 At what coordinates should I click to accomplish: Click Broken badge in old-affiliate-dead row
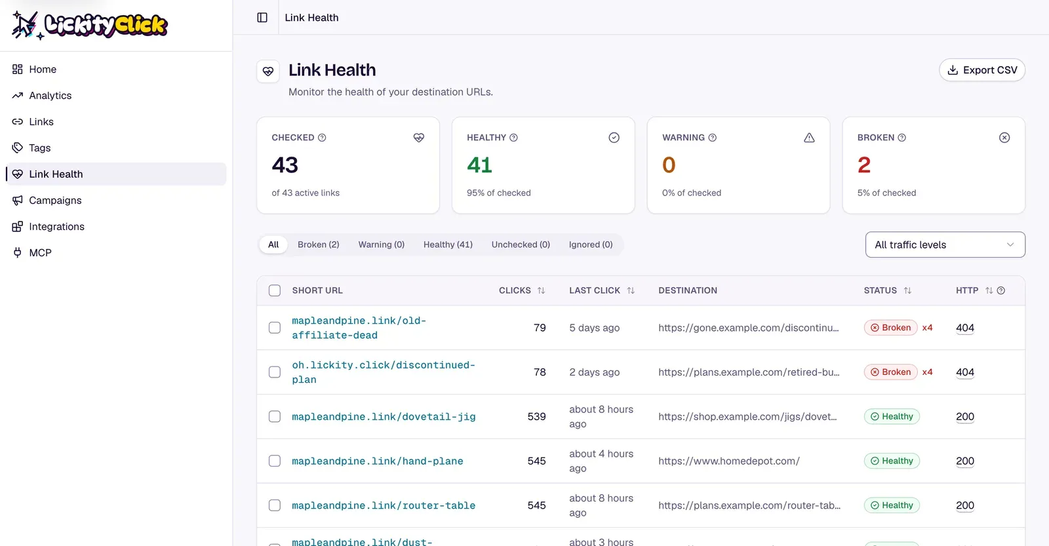pyautogui.click(x=890, y=328)
